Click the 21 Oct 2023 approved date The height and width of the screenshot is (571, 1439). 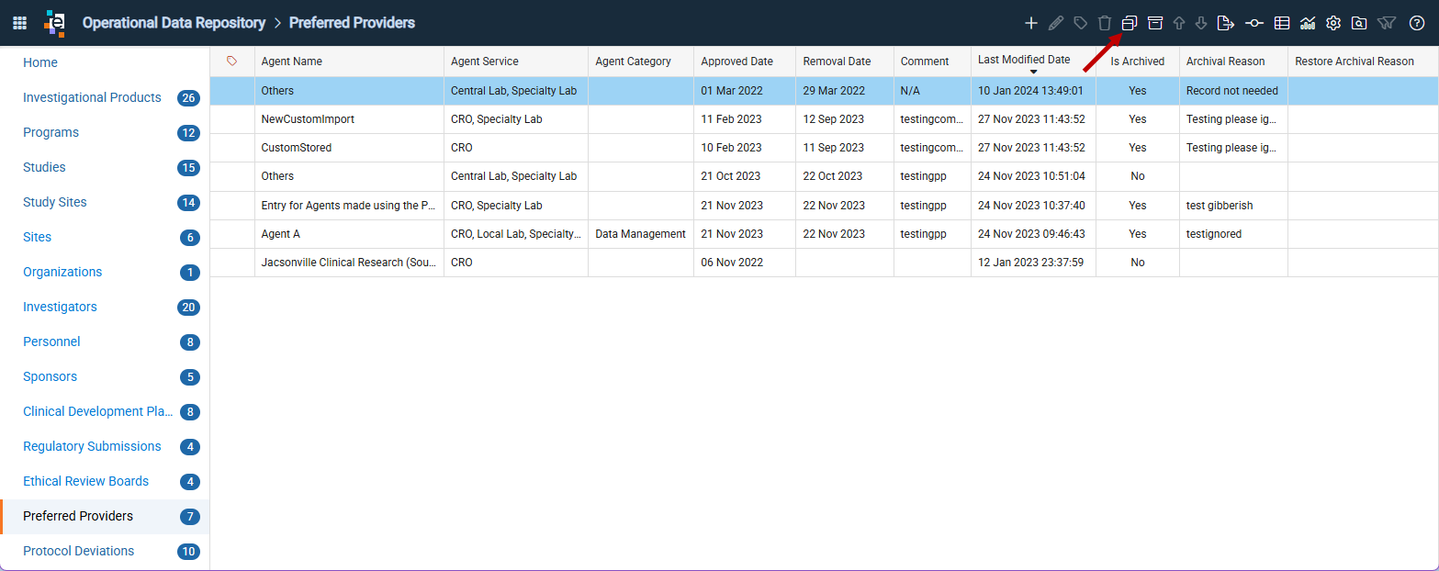tap(745, 176)
